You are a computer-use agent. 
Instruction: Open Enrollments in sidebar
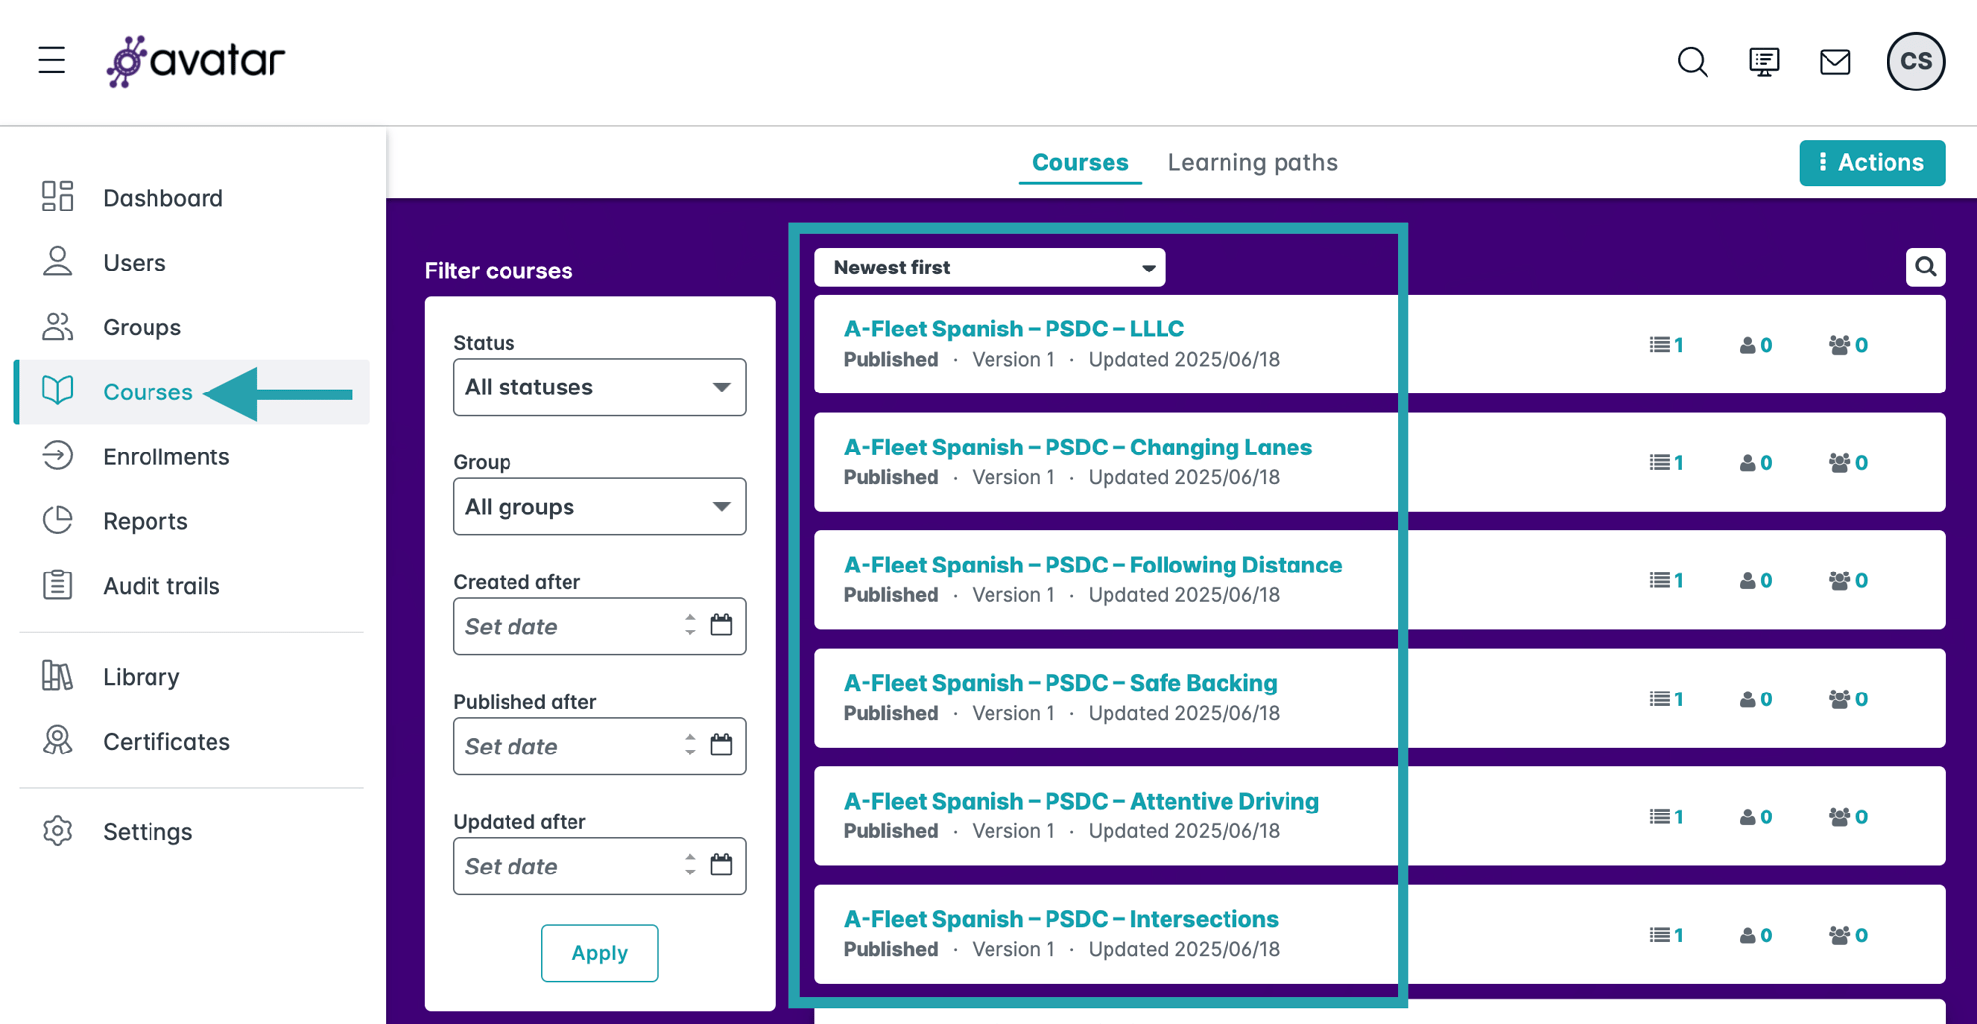pos(192,456)
